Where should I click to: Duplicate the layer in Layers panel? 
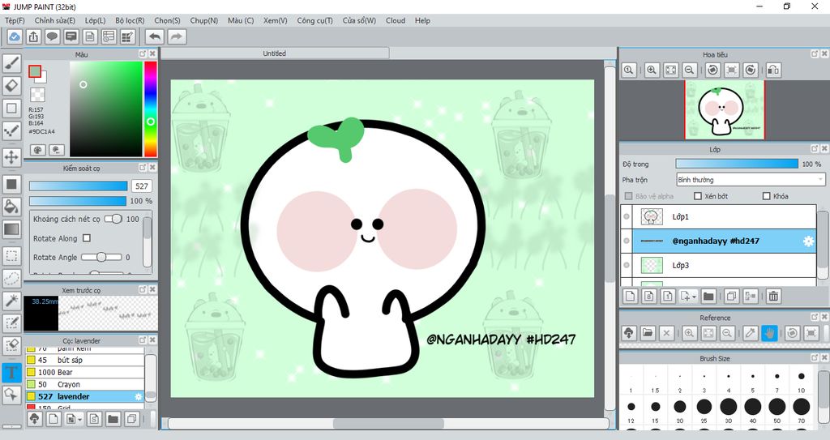(x=732, y=296)
